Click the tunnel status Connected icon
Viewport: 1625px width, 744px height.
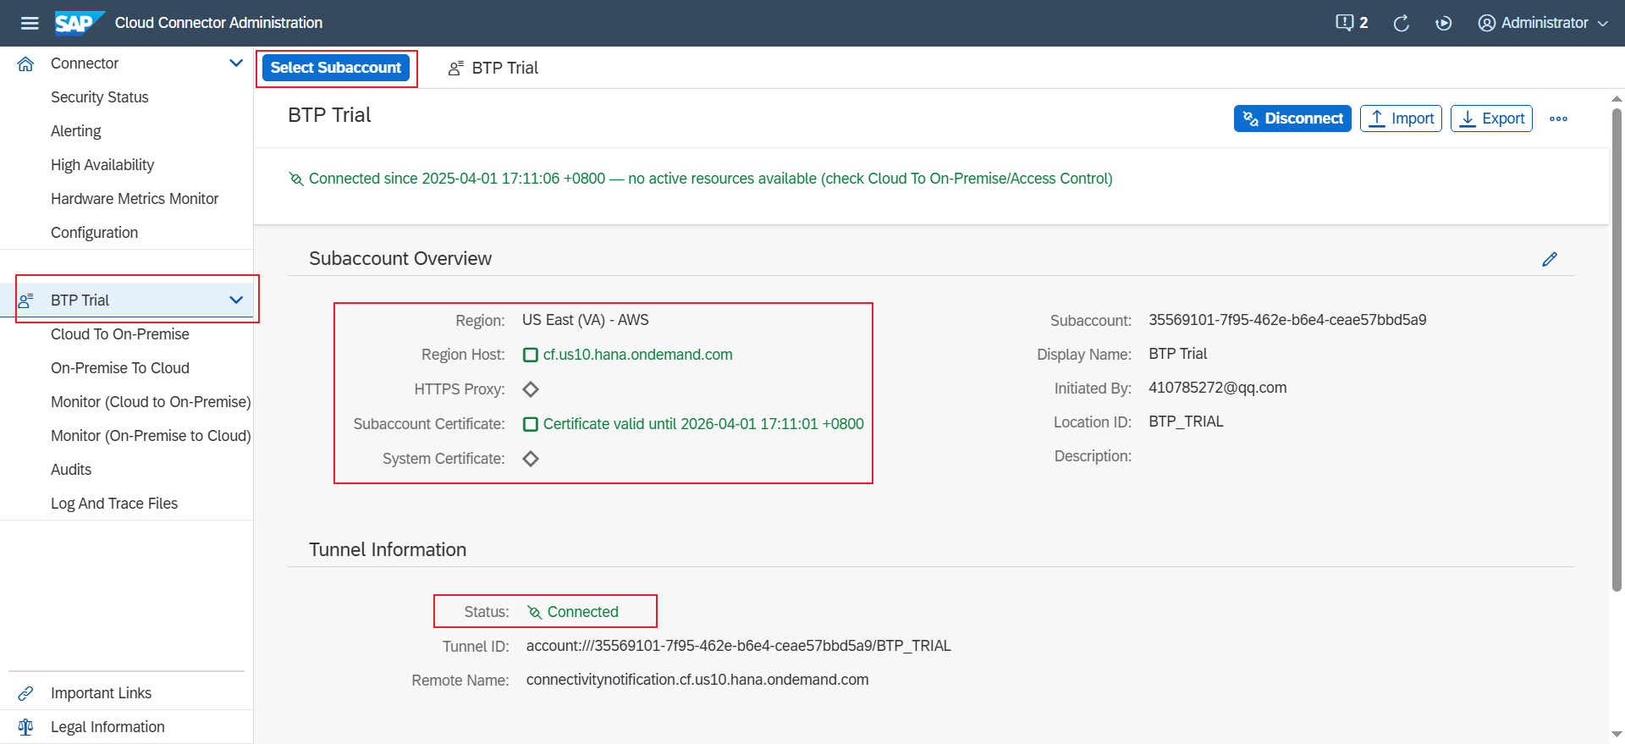click(x=534, y=612)
